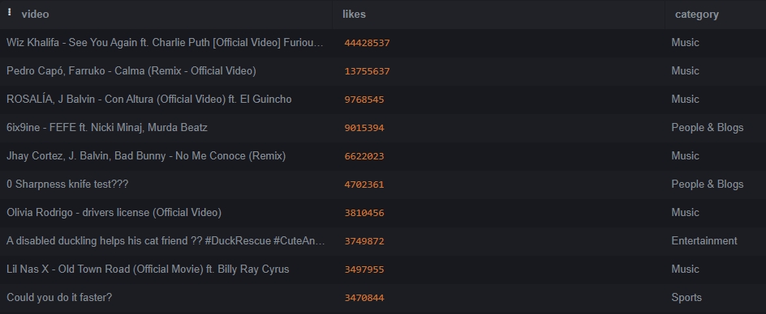Sort by the likes column header
766x314 pixels.
pyautogui.click(x=354, y=14)
